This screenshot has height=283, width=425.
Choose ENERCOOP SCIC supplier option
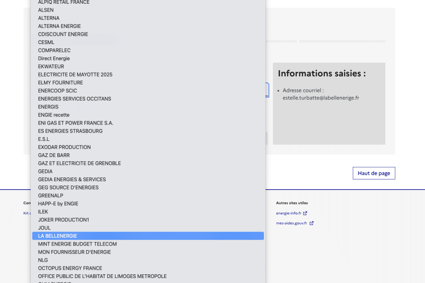[x=57, y=91]
